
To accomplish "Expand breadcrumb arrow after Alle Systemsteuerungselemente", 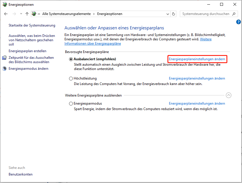I will 94,14.
